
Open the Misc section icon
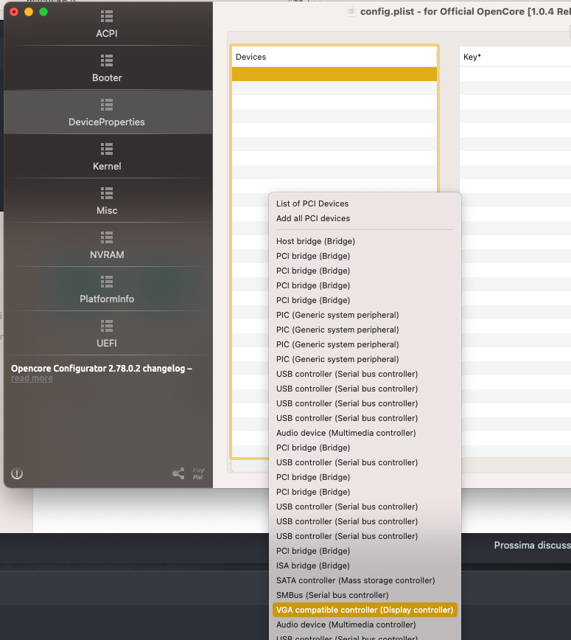coord(107,193)
